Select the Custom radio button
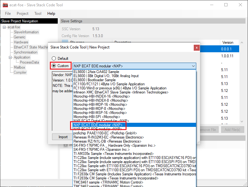Image resolution: width=248 pixels, height=187 pixels. [x=54, y=66]
